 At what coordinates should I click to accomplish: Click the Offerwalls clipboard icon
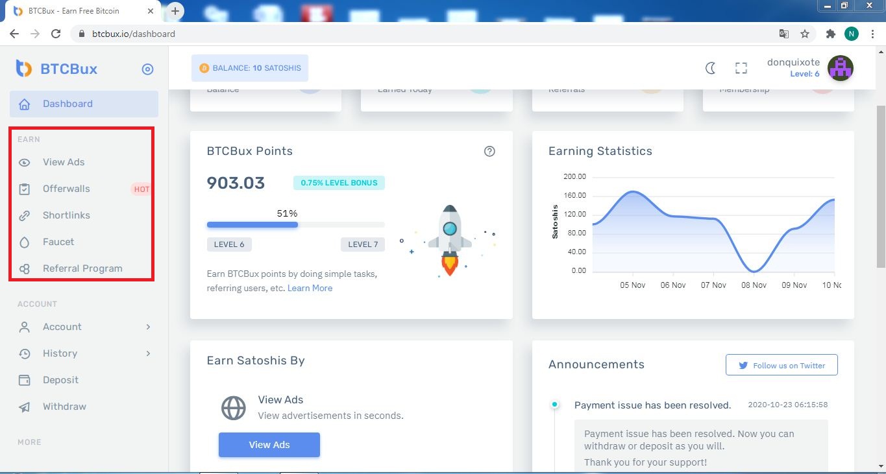25,189
